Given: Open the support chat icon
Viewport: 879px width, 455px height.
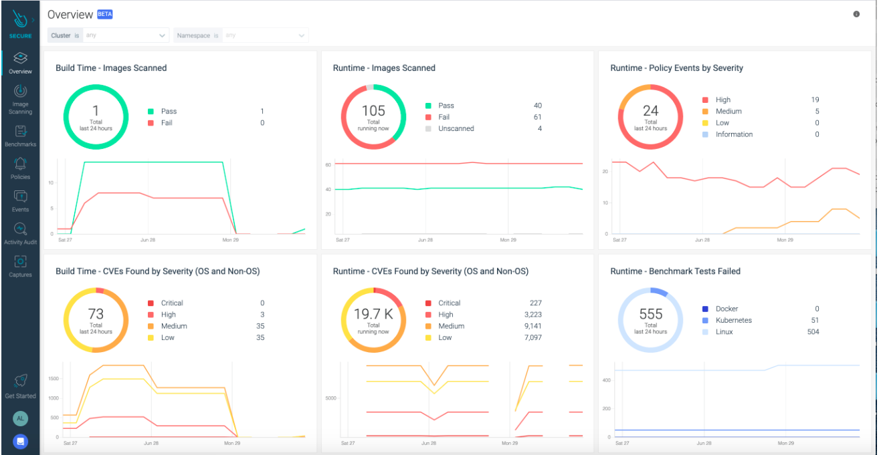Looking at the screenshot, I should (20, 440).
